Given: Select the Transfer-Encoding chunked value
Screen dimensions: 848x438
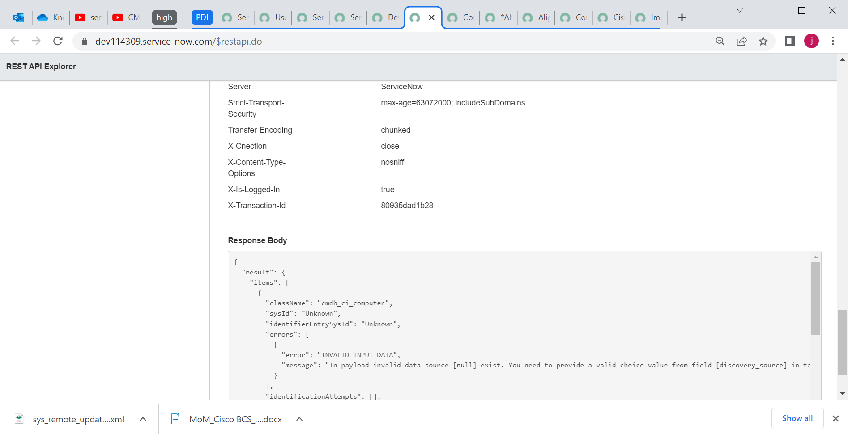Looking at the screenshot, I should tap(396, 130).
